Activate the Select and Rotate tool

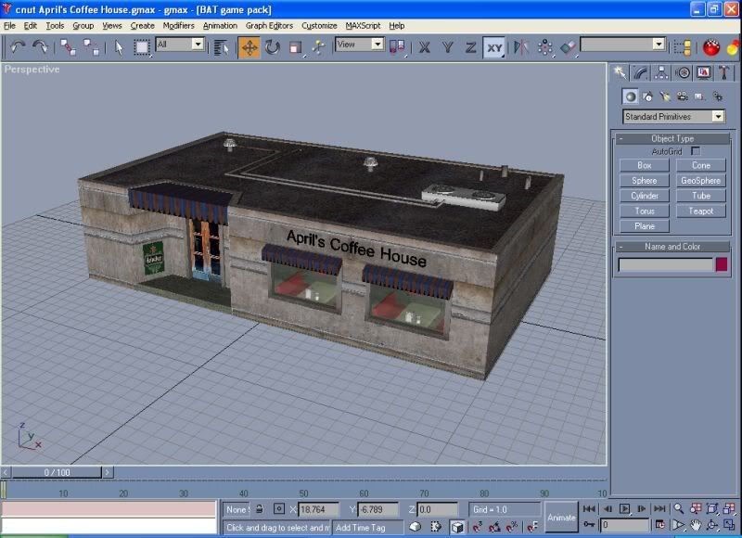[273, 47]
